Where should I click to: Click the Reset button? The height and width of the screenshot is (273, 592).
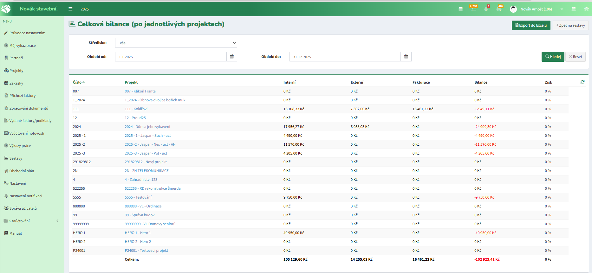click(x=576, y=57)
